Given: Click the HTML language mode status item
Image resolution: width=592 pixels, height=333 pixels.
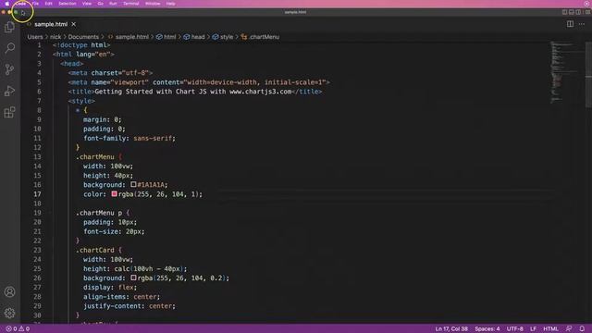Looking at the screenshot, I should click(x=550, y=329).
